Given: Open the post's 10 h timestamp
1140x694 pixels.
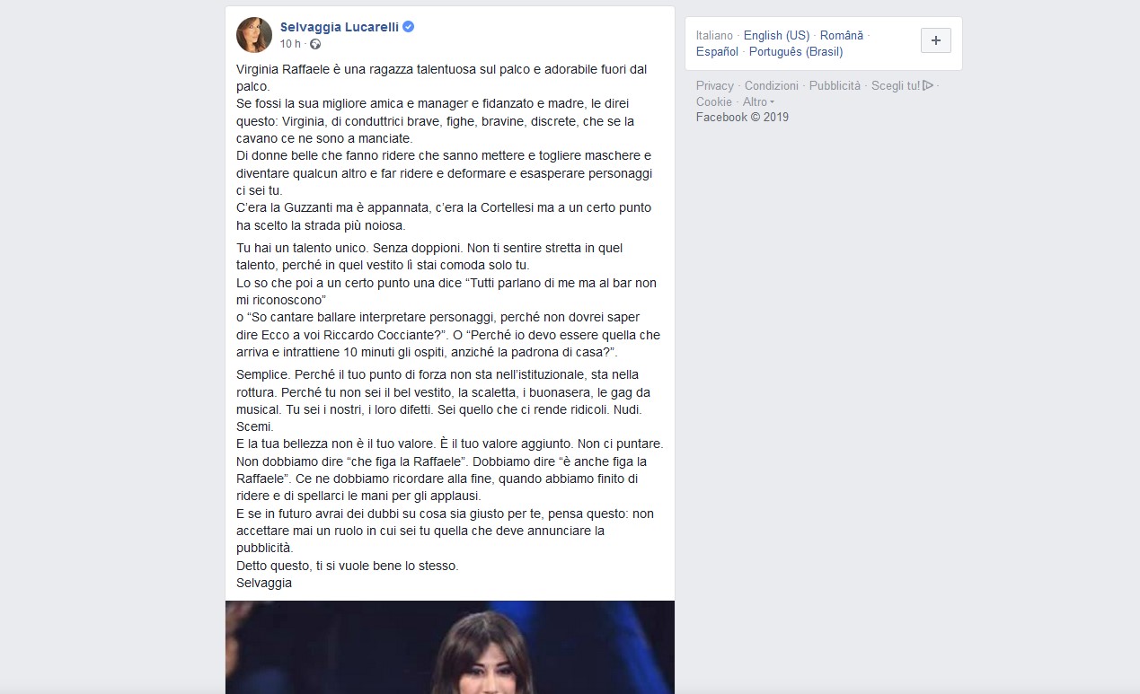Looking at the screenshot, I should tap(289, 44).
